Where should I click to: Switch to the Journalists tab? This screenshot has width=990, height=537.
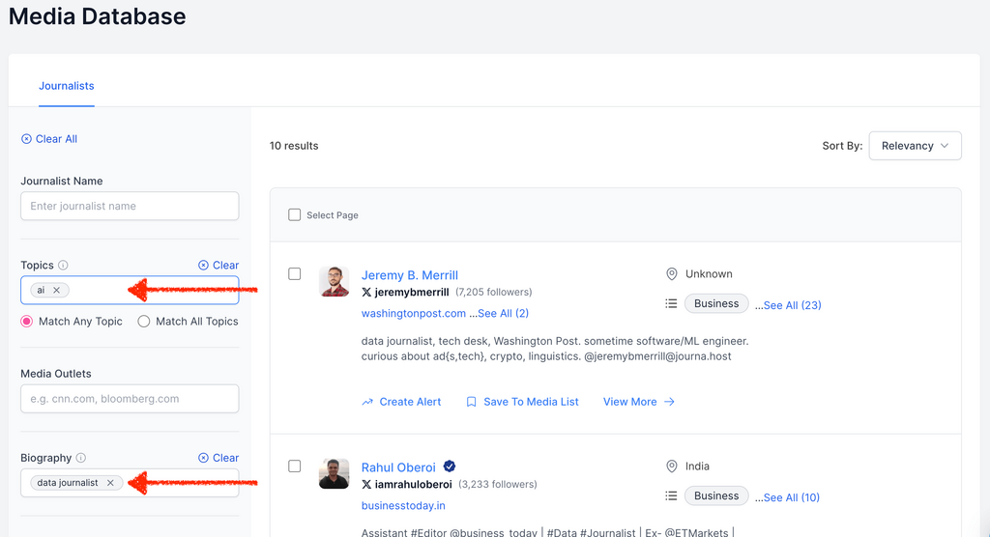[67, 86]
